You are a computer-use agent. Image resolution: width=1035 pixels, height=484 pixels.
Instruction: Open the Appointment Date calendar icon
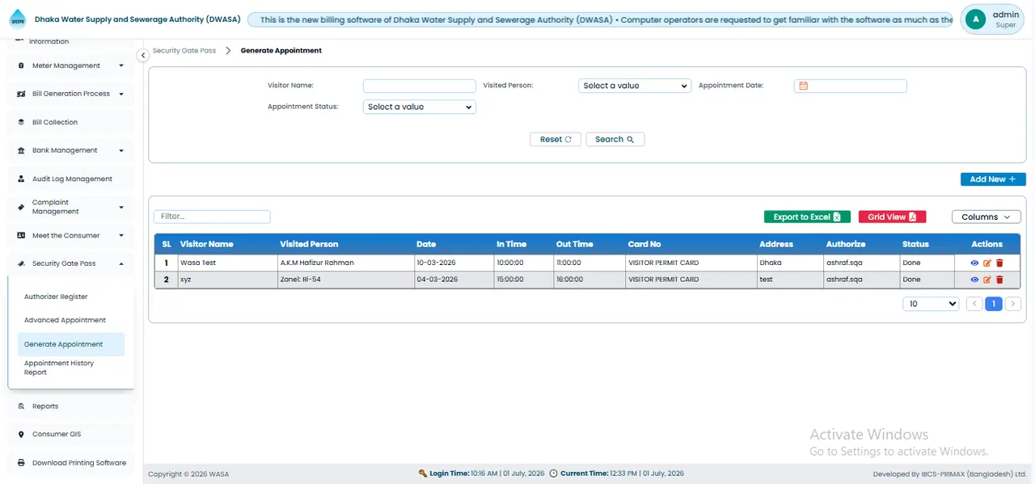[803, 86]
